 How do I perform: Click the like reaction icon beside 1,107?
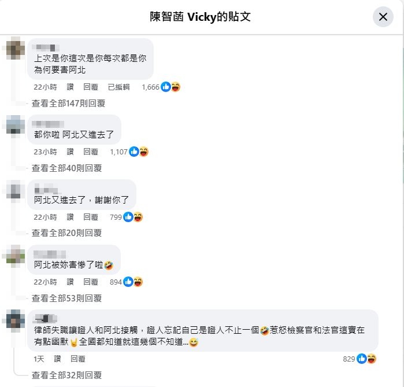click(x=134, y=152)
